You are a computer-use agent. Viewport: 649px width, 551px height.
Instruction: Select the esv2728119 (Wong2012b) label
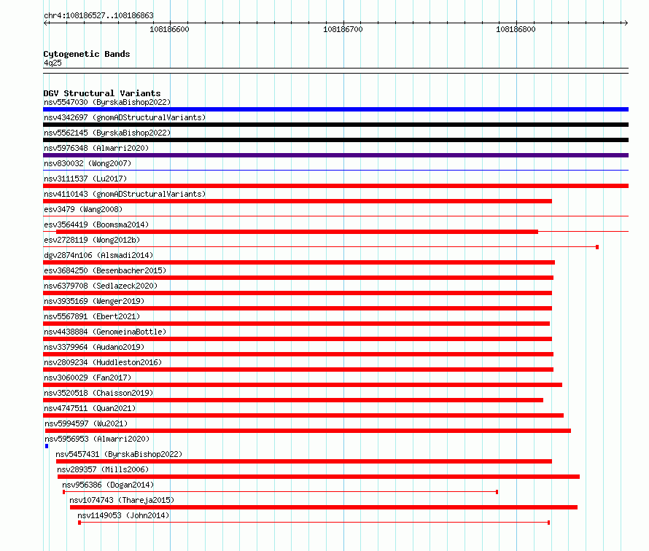click(x=92, y=240)
